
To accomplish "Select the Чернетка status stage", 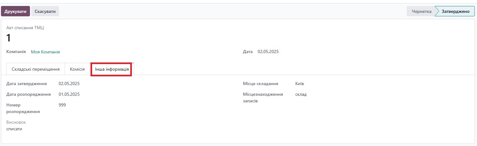I will point(421,11).
